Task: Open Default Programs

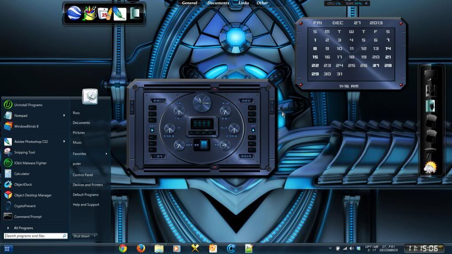Action: tap(86, 194)
